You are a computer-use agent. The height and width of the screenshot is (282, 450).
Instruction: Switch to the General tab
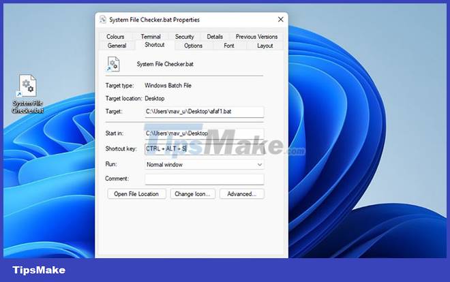click(x=117, y=46)
